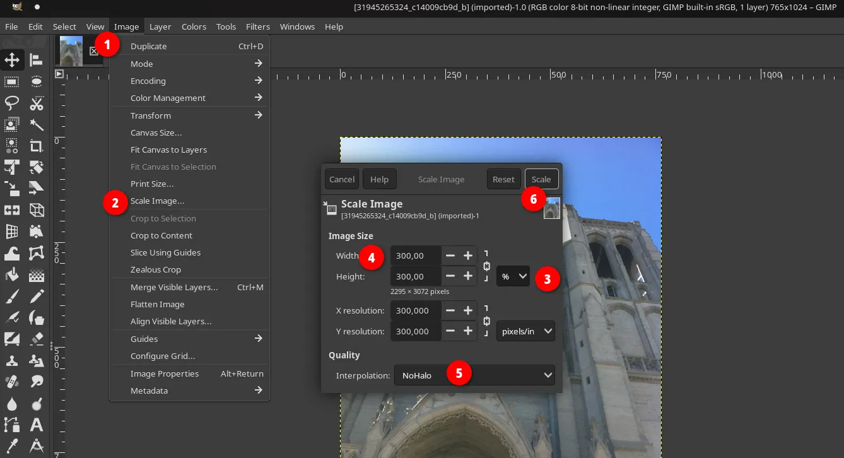Select the Eraser tool

point(37,339)
